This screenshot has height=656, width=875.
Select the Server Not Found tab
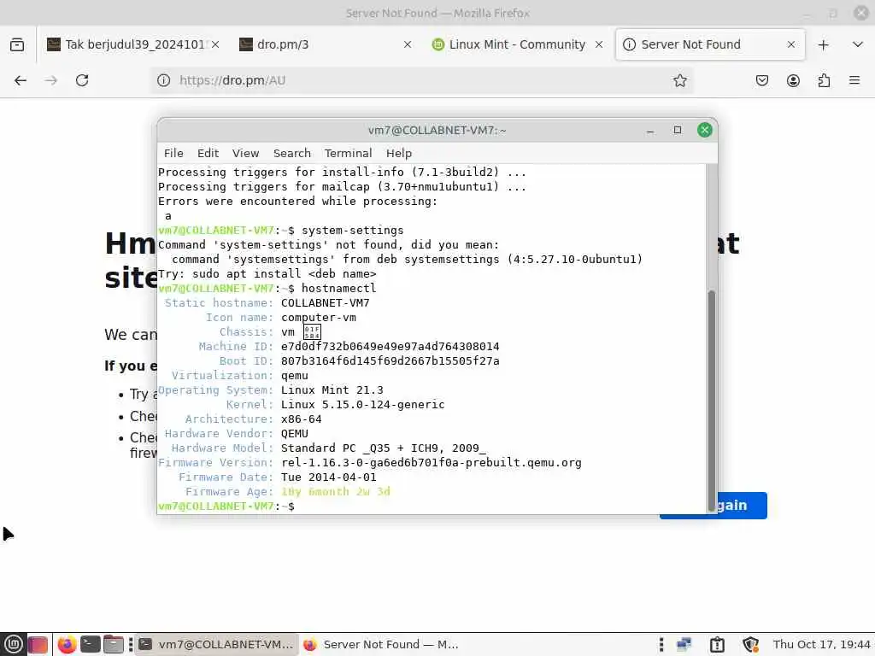(x=710, y=44)
